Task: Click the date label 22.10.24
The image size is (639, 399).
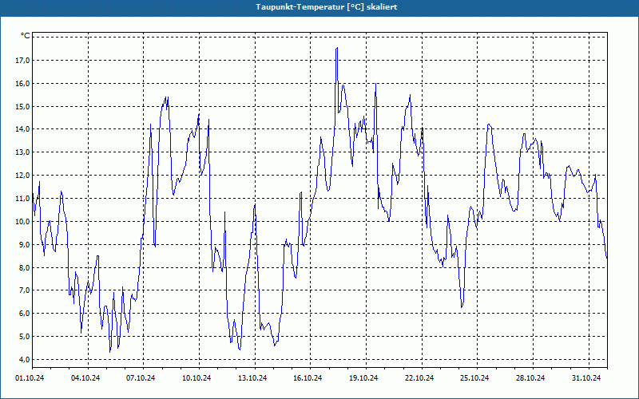Action: (419, 378)
